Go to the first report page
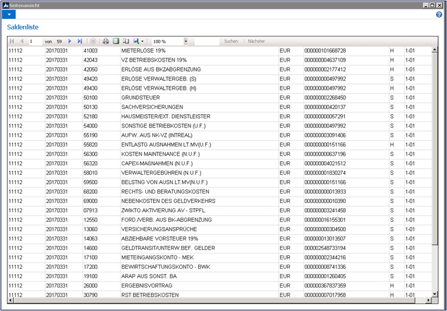This screenshot has height=311, width=447. click(12, 42)
